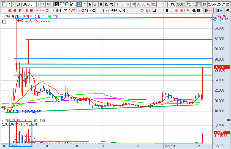Click the square marker before 고려제강 legend
The width and height of the screenshot is (231, 149).
(3, 17)
